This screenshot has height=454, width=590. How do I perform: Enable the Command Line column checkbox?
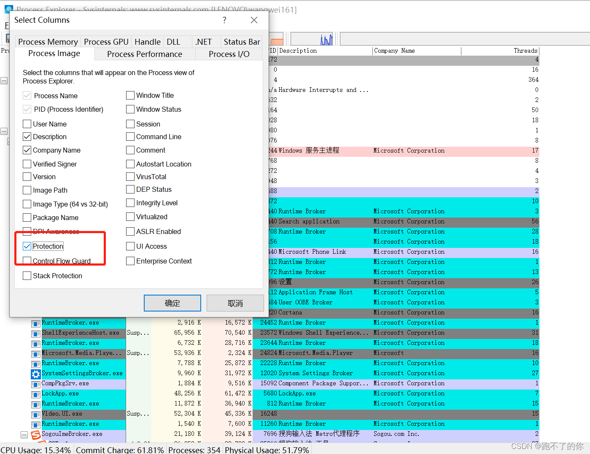(130, 137)
